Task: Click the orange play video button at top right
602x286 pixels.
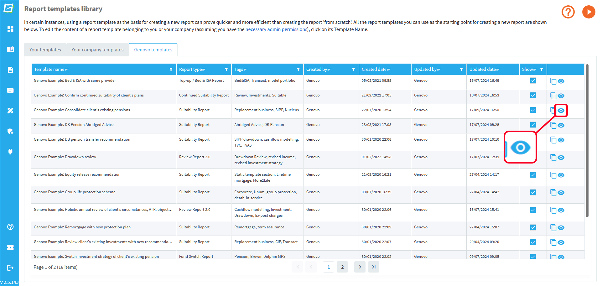Action: [x=589, y=12]
